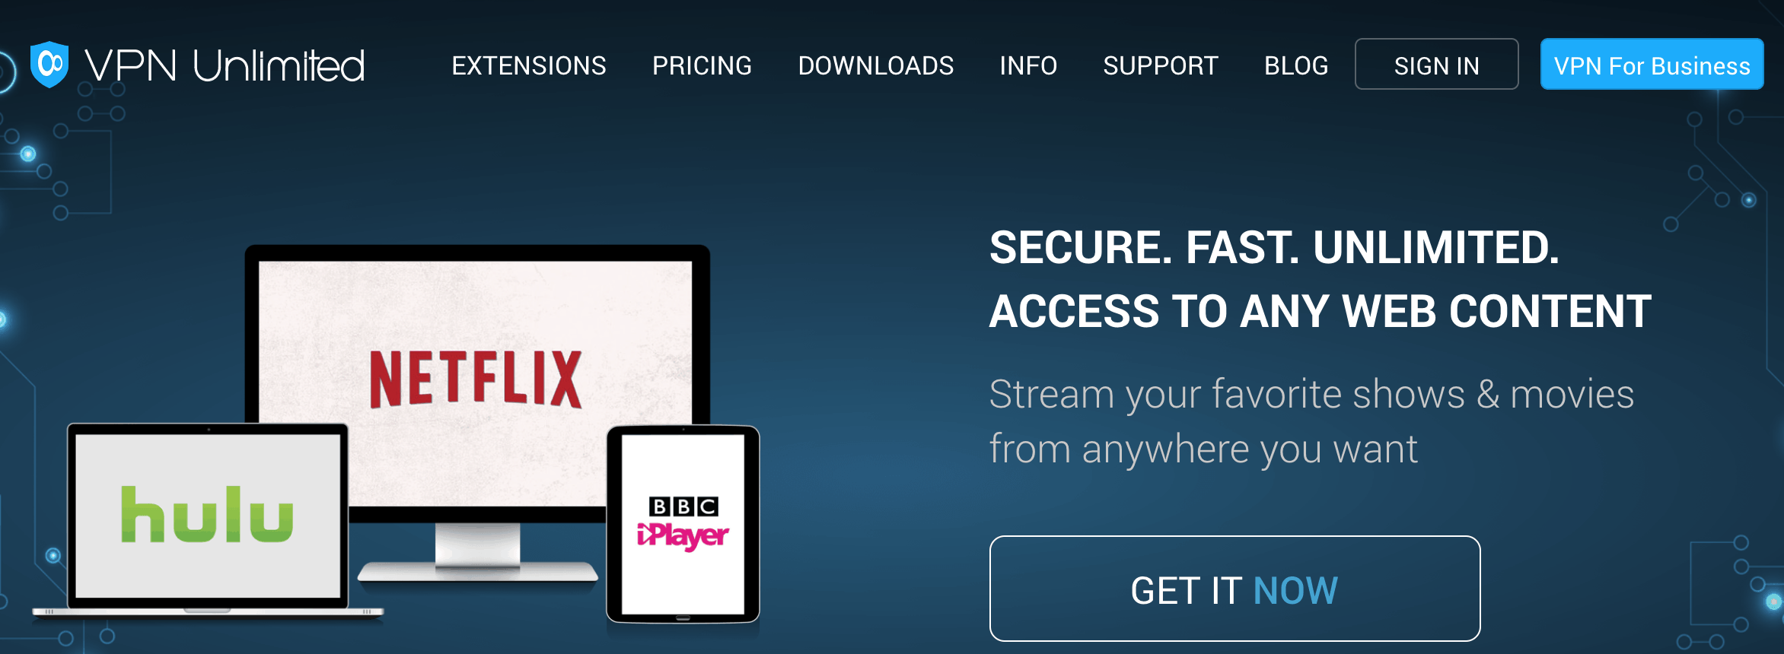Open the Downloads menu item
The image size is (1784, 654).
tap(875, 65)
